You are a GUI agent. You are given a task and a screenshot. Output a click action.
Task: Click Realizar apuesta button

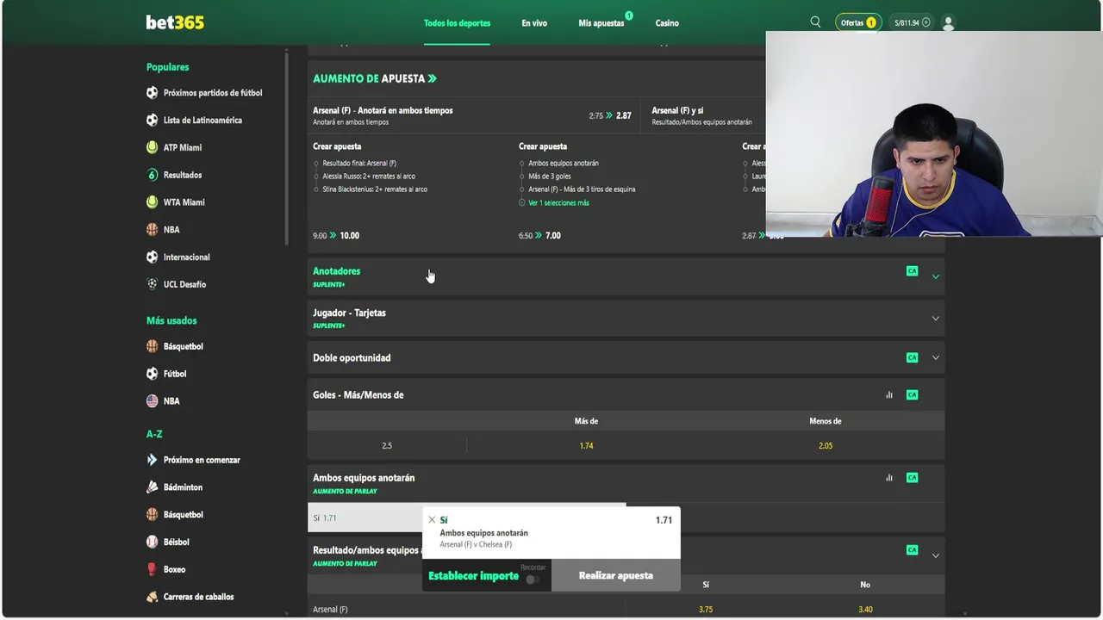tap(616, 575)
